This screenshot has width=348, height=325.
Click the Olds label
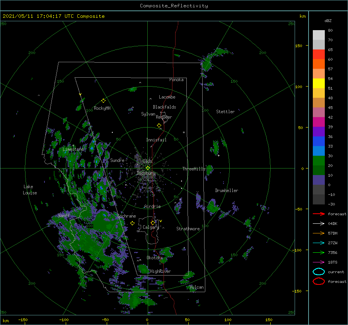[147, 161]
